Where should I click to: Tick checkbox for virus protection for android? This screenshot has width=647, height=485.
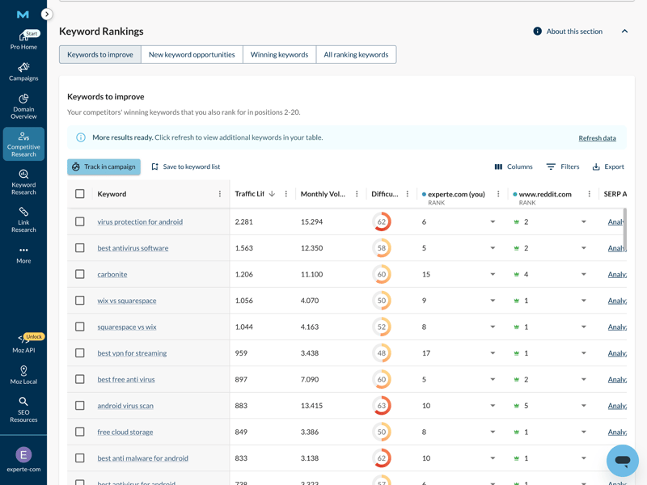coord(80,221)
